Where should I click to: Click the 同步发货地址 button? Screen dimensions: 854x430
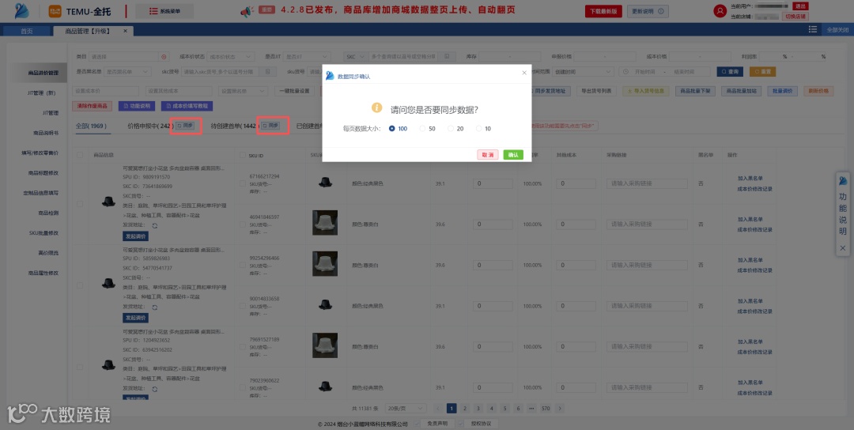pyautogui.click(x=550, y=91)
